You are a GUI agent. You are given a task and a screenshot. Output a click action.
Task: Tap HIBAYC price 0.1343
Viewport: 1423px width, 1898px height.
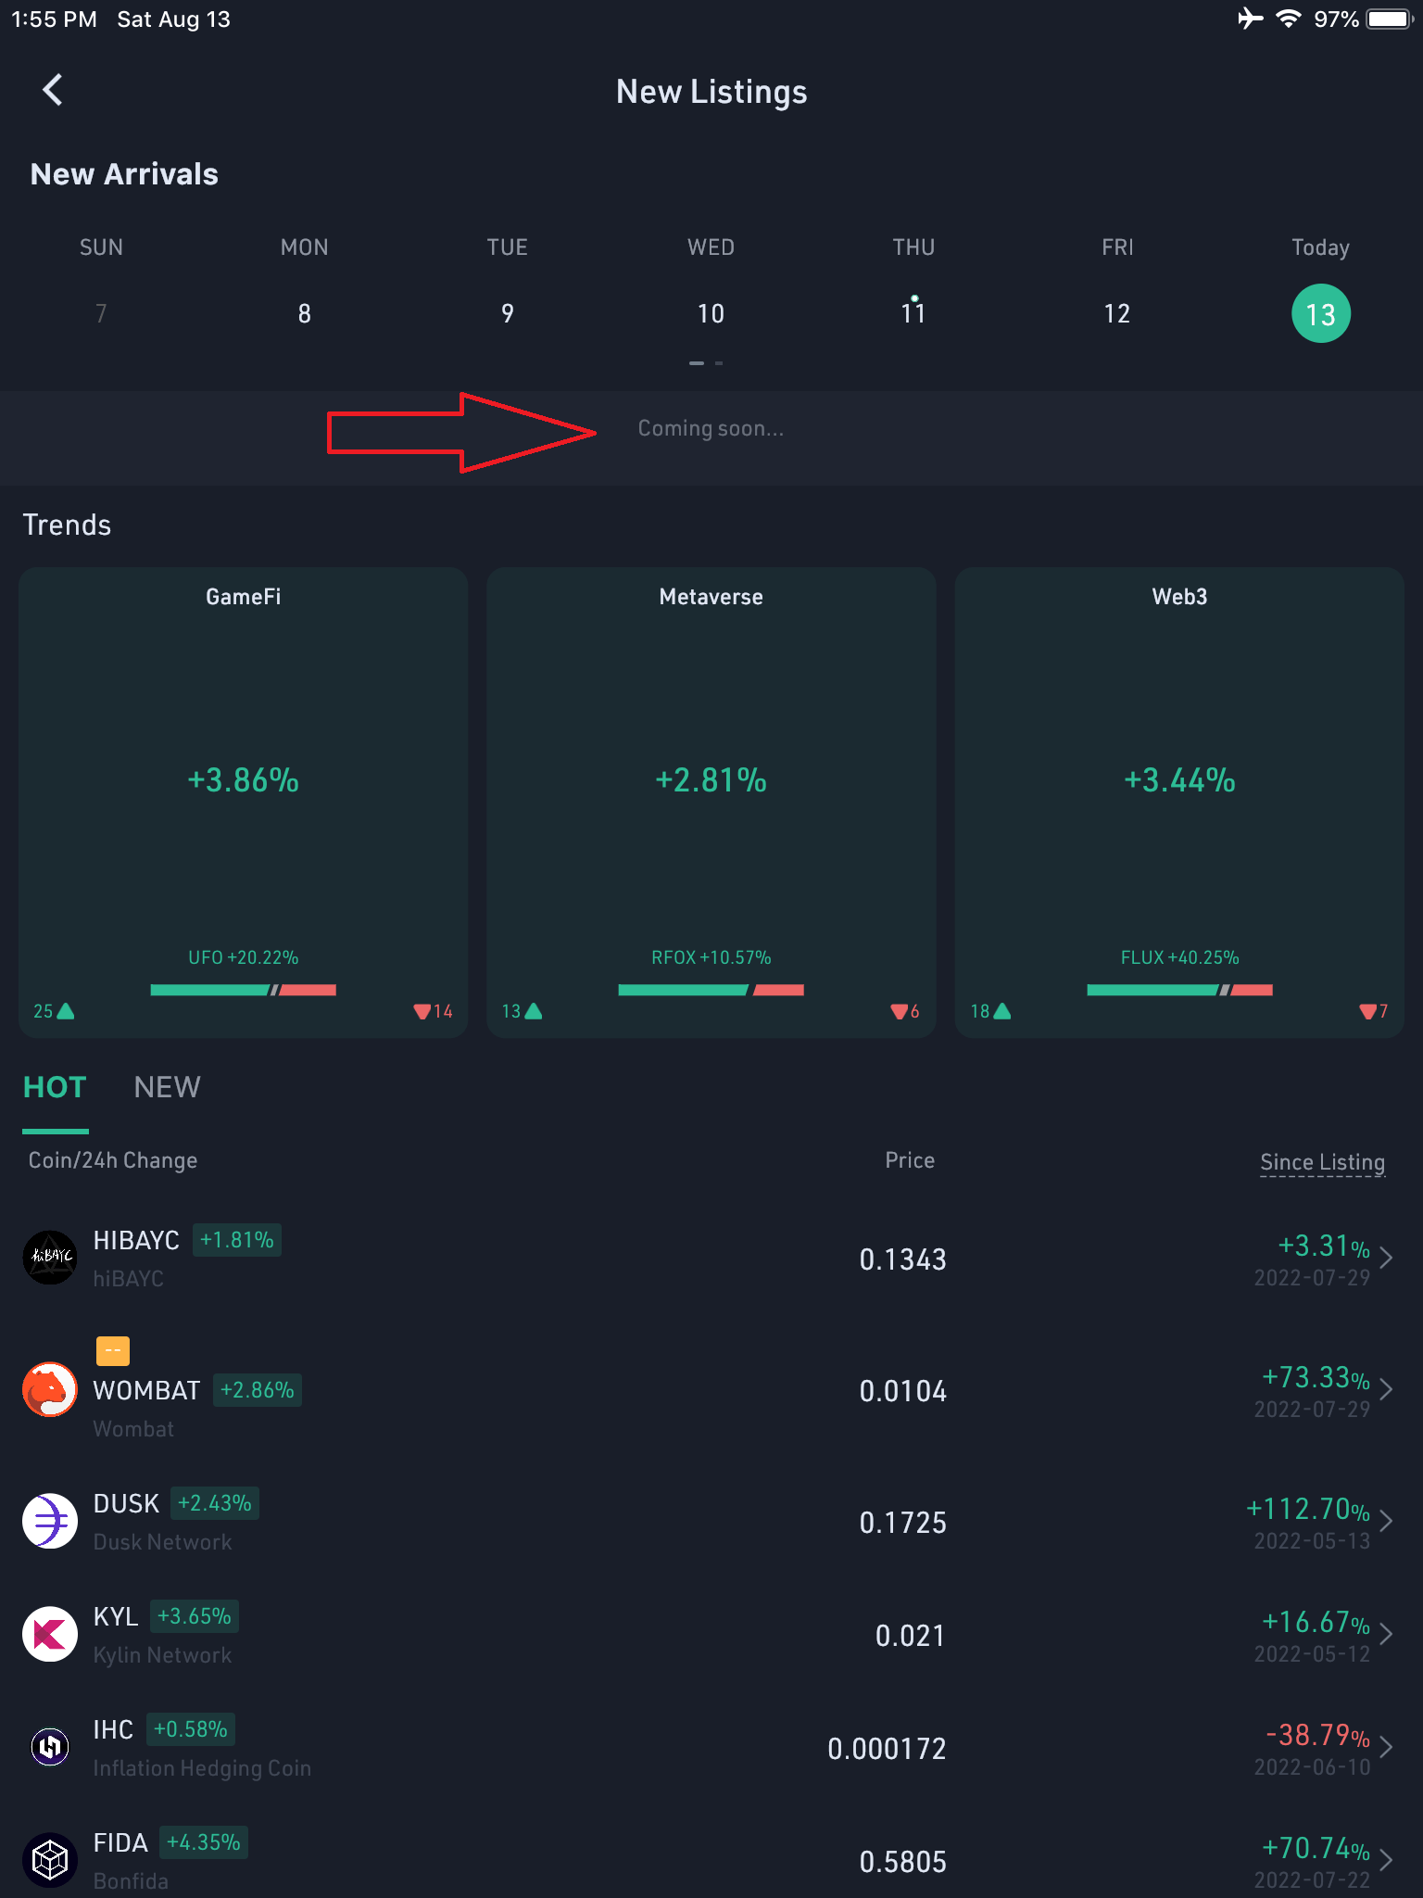(x=903, y=1259)
